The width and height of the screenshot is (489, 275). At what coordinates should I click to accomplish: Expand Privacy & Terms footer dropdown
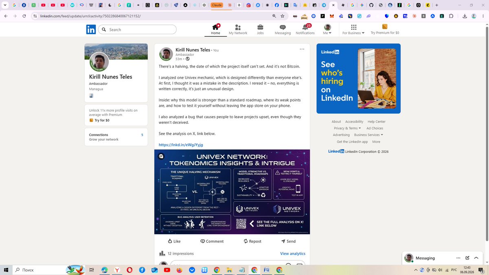pos(347,128)
